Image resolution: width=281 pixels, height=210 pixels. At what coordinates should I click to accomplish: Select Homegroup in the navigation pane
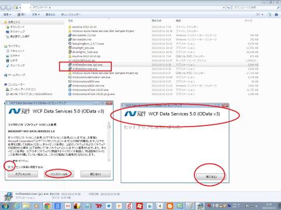tap(15, 75)
